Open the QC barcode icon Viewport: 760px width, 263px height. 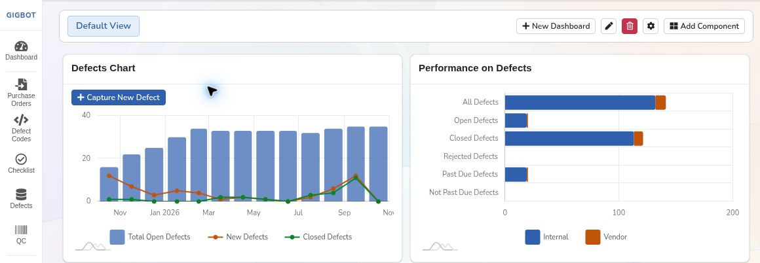pos(22,230)
